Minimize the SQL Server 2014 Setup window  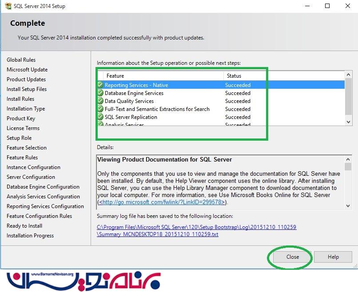point(307,6)
